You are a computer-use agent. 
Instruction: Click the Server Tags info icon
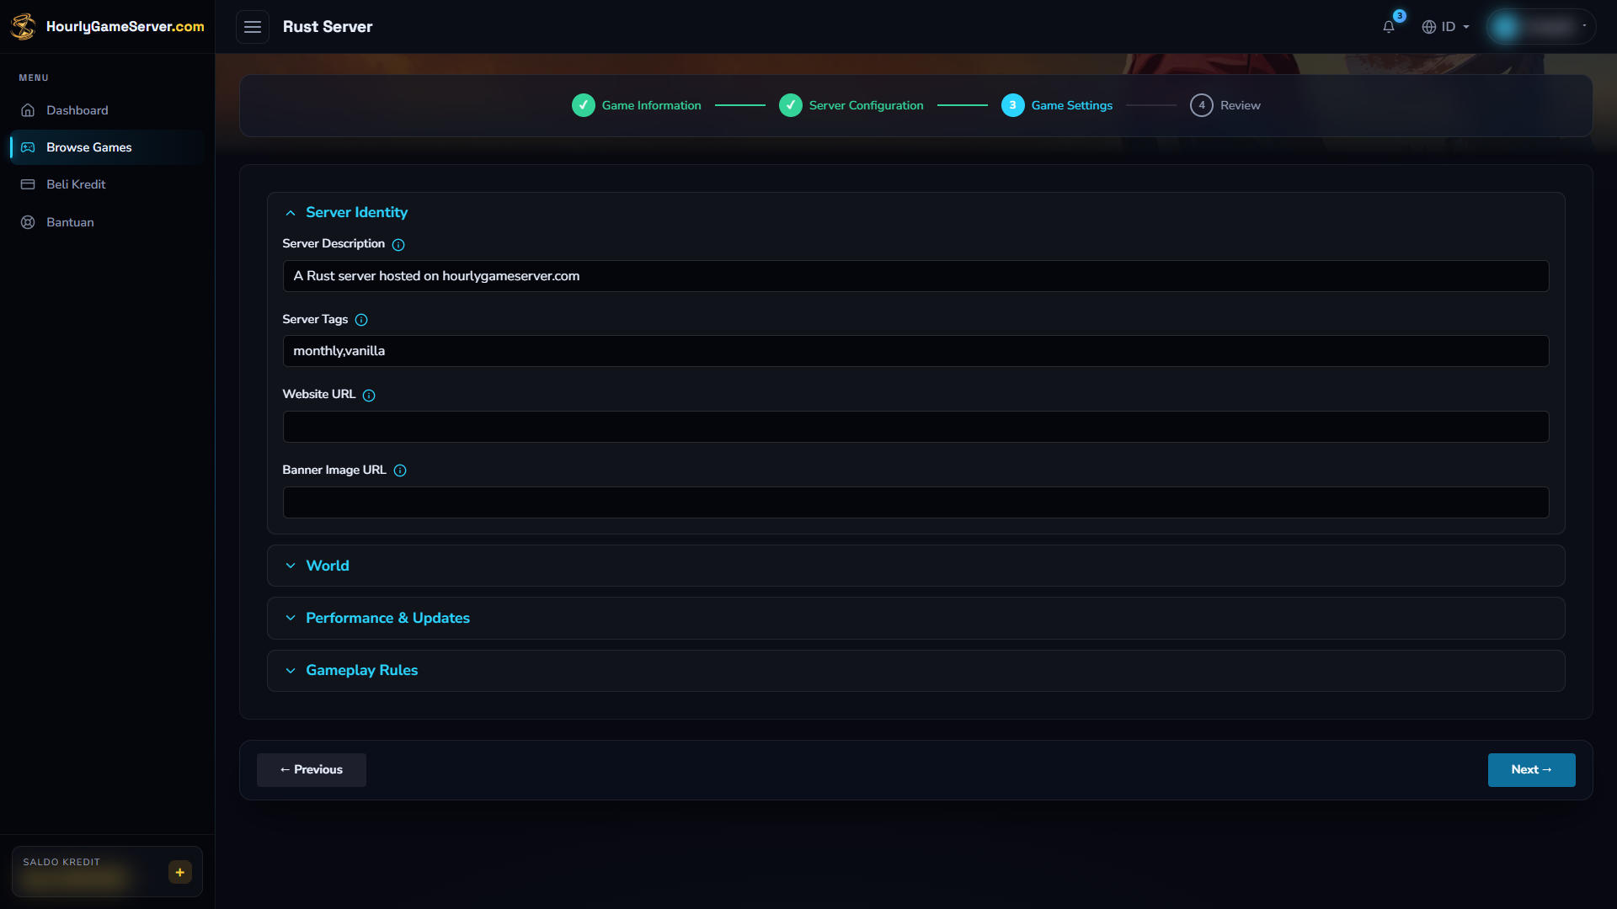(x=361, y=320)
